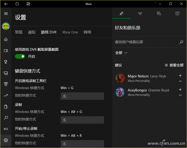This screenshot has height=148, width=187.
Task: Remove AceyBongos suggestion with minus
Action: 180,95
